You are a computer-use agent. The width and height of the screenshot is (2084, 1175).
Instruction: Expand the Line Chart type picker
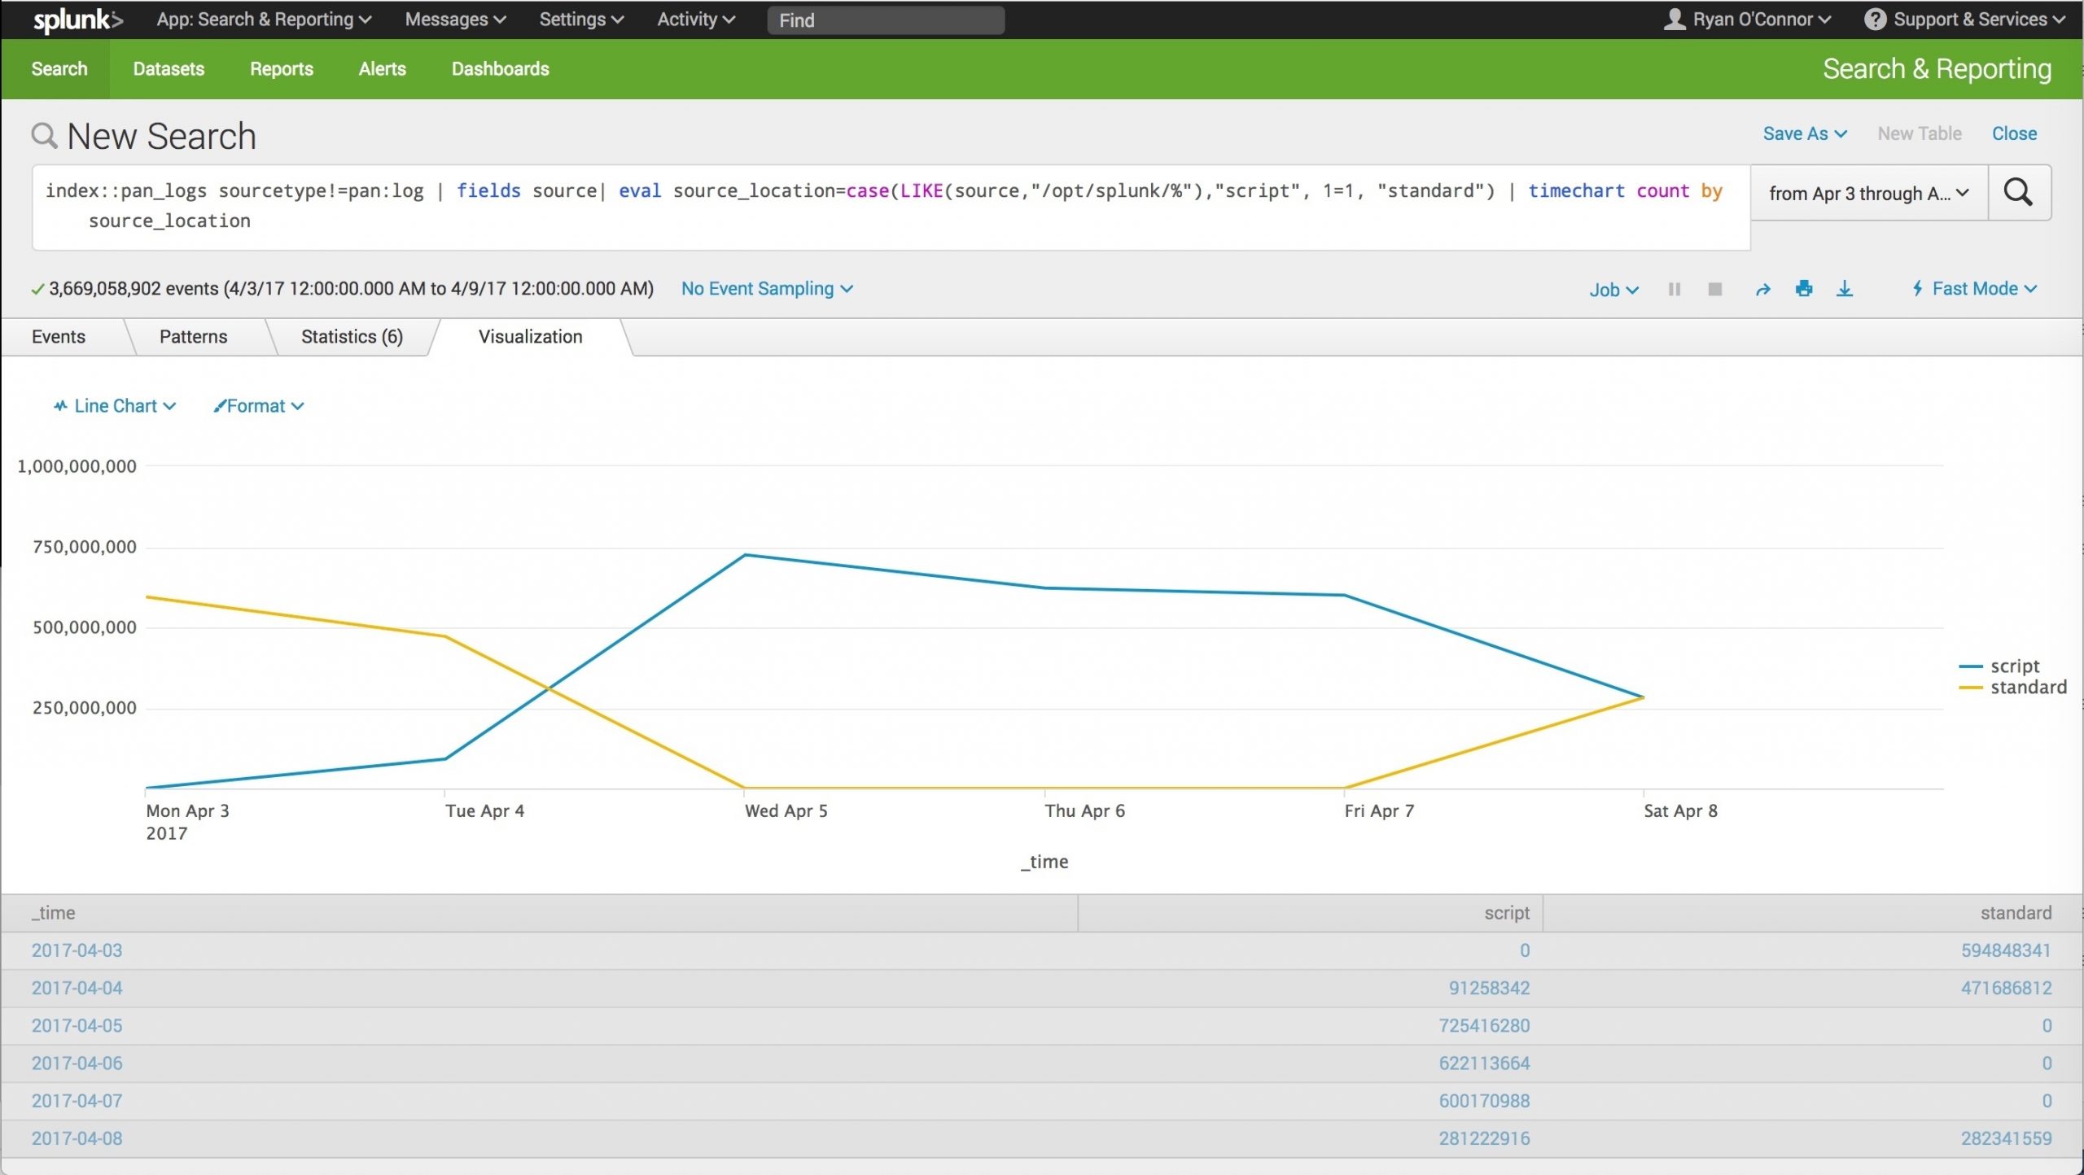[x=113, y=405]
